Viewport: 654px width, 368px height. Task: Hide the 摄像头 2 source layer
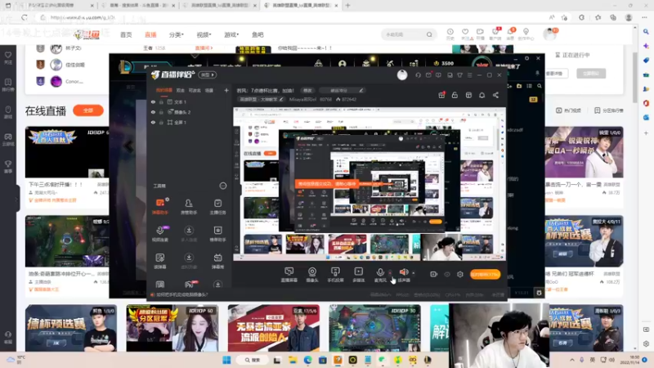153,112
